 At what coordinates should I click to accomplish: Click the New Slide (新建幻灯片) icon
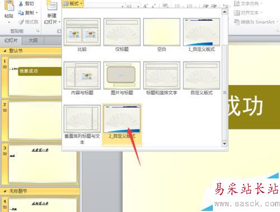coord(52,6)
